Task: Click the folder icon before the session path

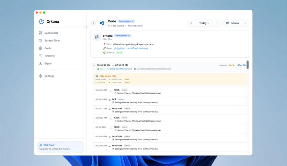Action: [135, 69]
